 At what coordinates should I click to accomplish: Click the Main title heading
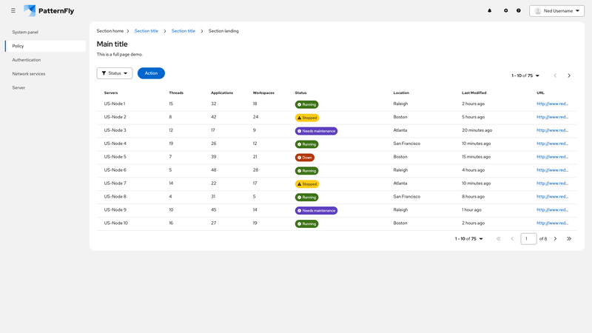pyautogui.click(x=112, y=44)
